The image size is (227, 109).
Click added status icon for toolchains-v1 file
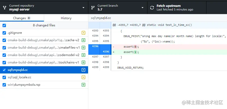(83, 63)
